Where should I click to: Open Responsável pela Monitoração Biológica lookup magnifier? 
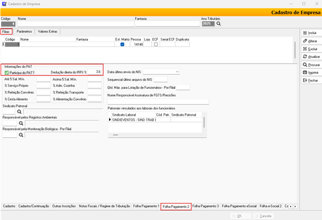[x=21, y=135]
